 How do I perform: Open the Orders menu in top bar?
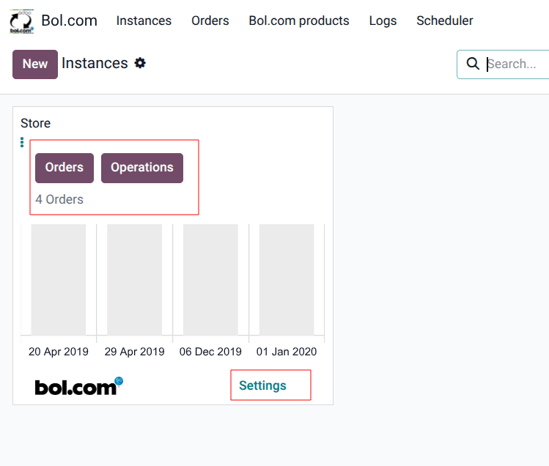pos(210,21)
